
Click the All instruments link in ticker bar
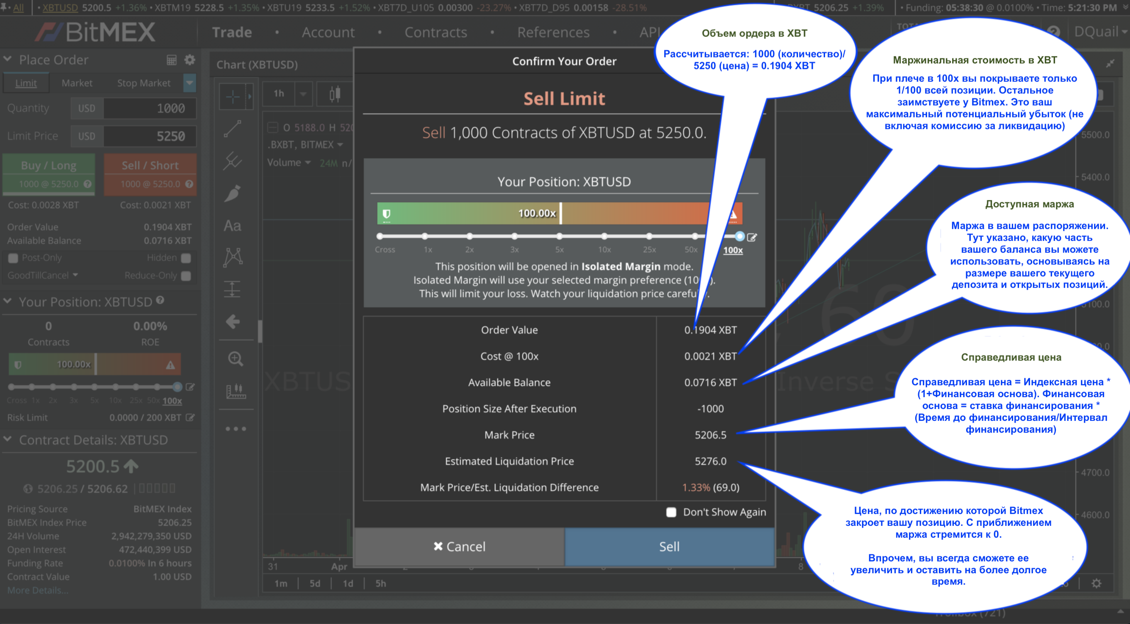[19, 8]
